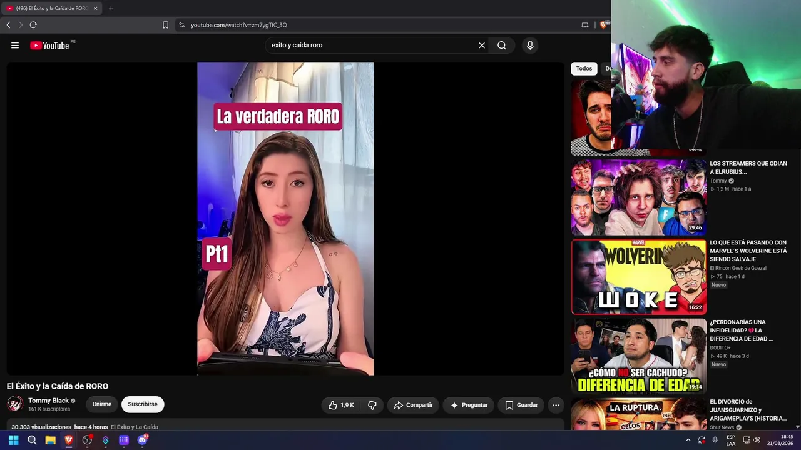The width and height of the screenshot is (801, 450).
Task: Open Discord from the taskbar
Action: point(143,440)
